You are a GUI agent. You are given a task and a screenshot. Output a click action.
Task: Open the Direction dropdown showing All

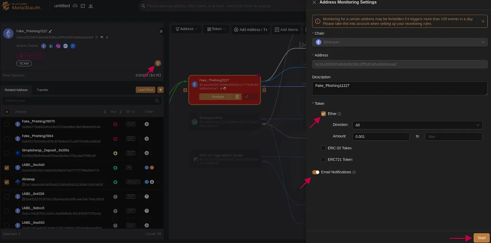(417, 125)
